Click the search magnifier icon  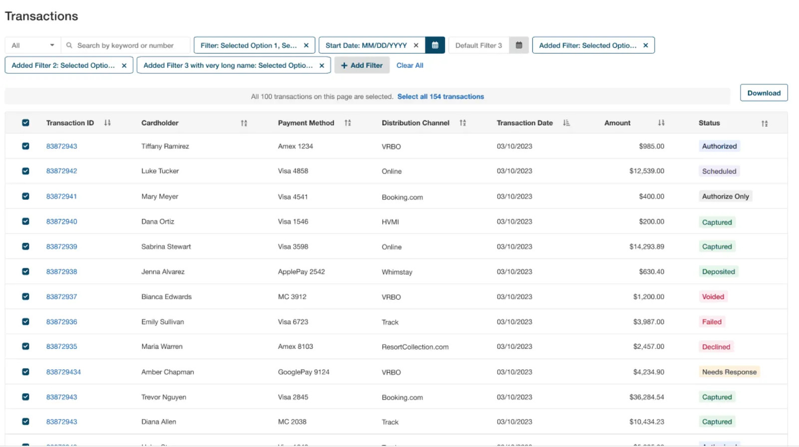pyautogui.click(x=69, y=45)
